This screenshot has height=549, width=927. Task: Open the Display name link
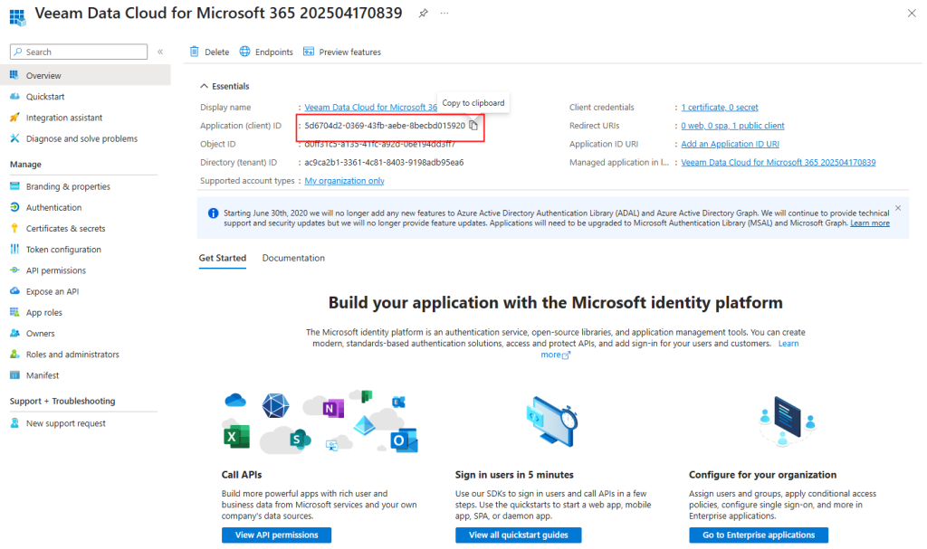(370, 108)
